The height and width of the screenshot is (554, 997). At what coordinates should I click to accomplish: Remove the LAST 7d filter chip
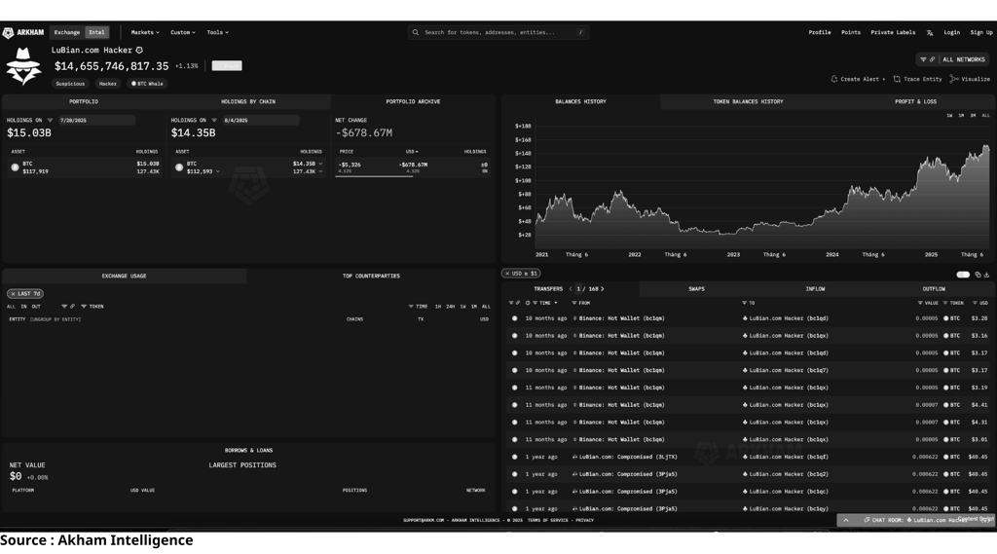pyautogui.click(x=13, y=294)
